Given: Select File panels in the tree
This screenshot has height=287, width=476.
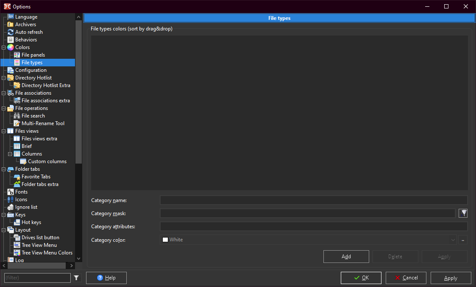Looking at the screenshot, I should coord(33,55).
